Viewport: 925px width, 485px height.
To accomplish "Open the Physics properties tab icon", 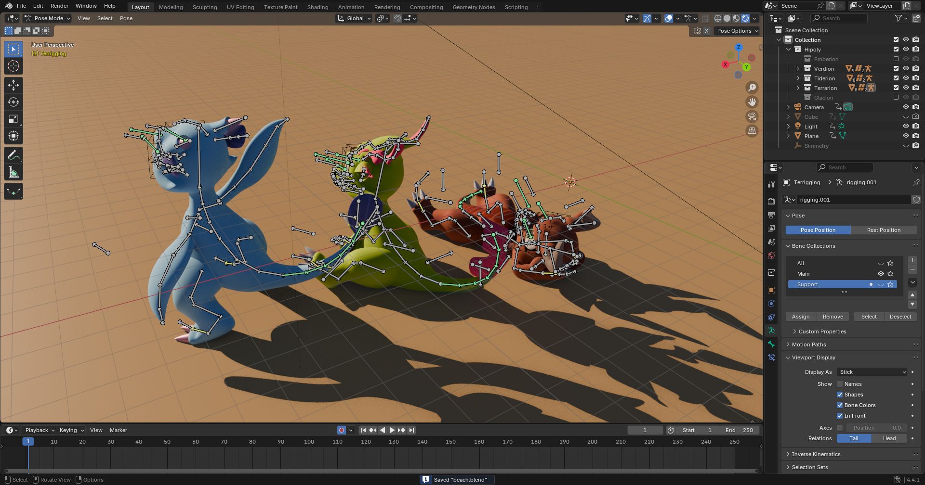I will click(x=771, y=304).
